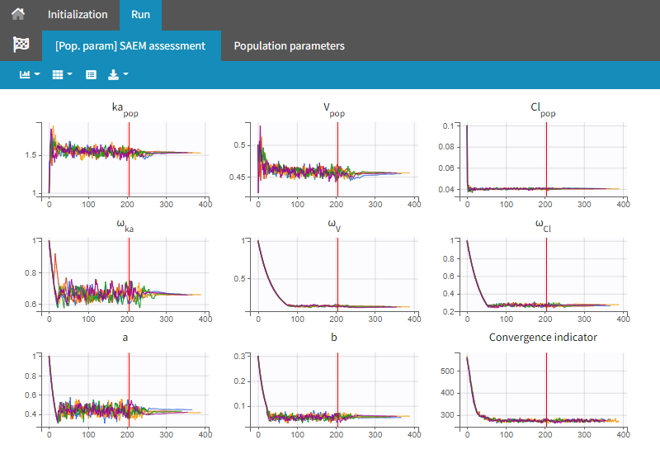Click the checkered flag run icon

[21, 45]
